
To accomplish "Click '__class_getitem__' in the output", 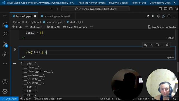I will pos(38,71).
